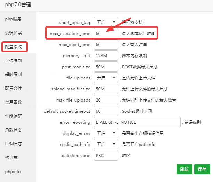
Task: Open the short_open_tag dropdown
Action: tap(106, 23)
